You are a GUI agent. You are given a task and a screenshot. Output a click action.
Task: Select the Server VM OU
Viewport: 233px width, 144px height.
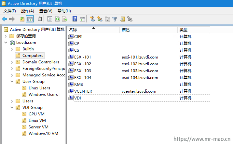pyautogui.click(x=38, y=127)
